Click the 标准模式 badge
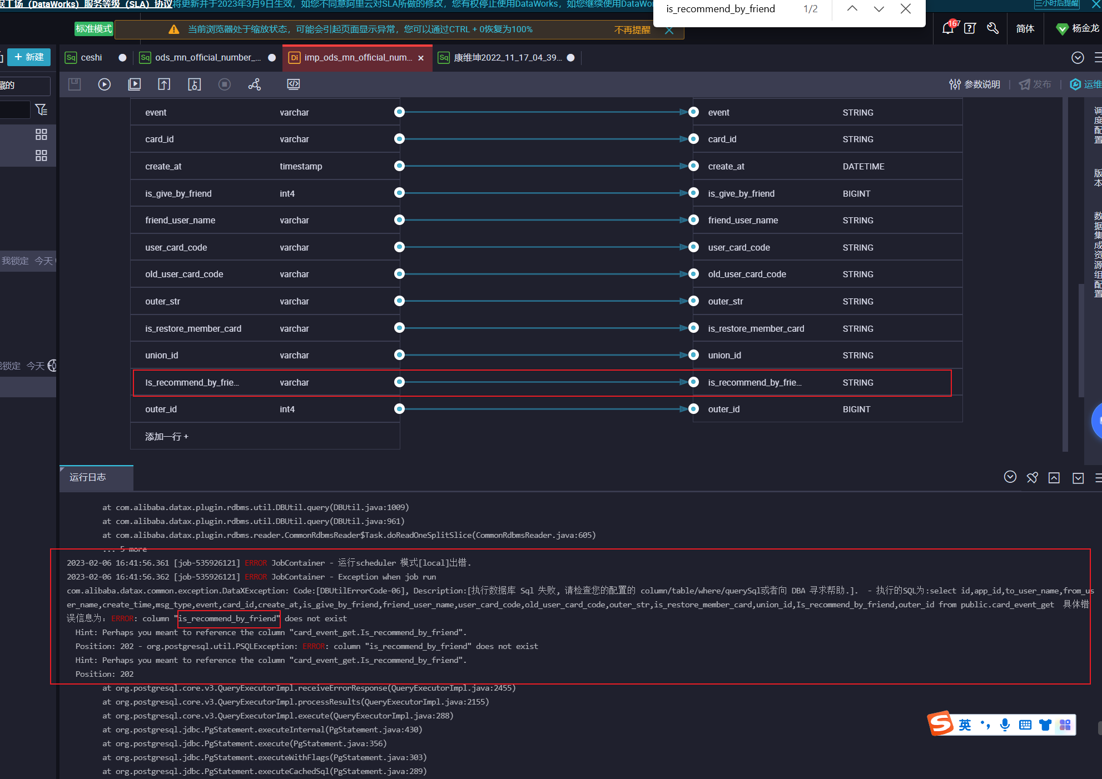The height and width of the screenshot is (779, 1102). [x=94, y=29]
